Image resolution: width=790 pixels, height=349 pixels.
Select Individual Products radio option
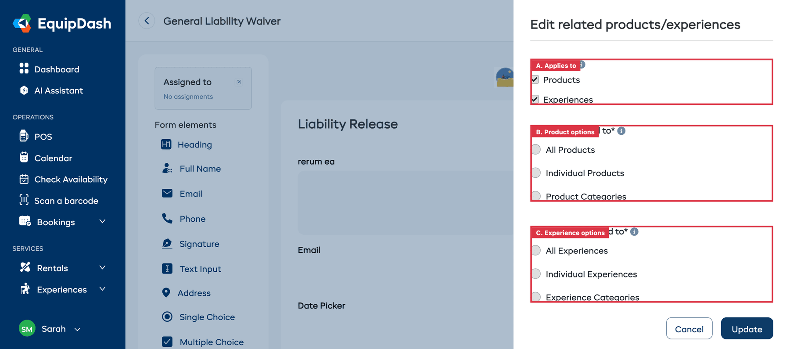(x=536, y=173)
